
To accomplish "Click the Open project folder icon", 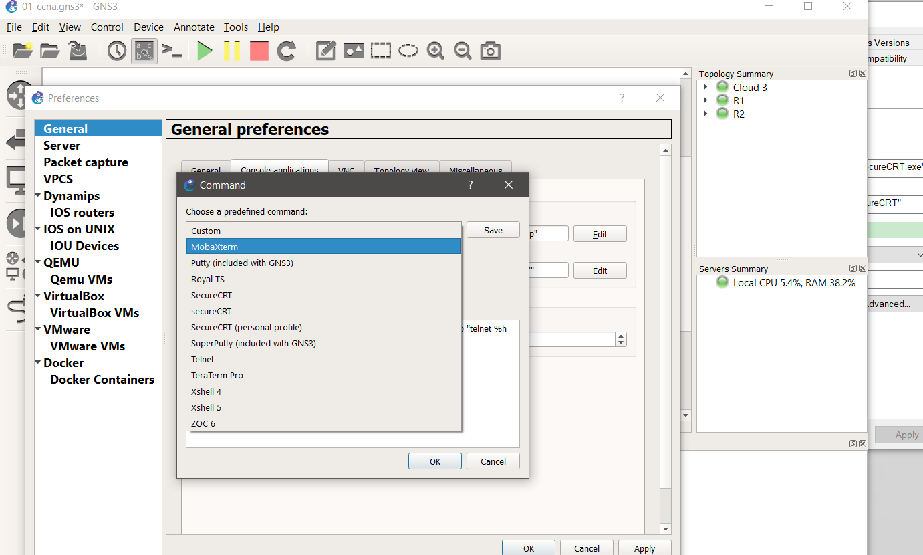I will click(x=50, y=51).
